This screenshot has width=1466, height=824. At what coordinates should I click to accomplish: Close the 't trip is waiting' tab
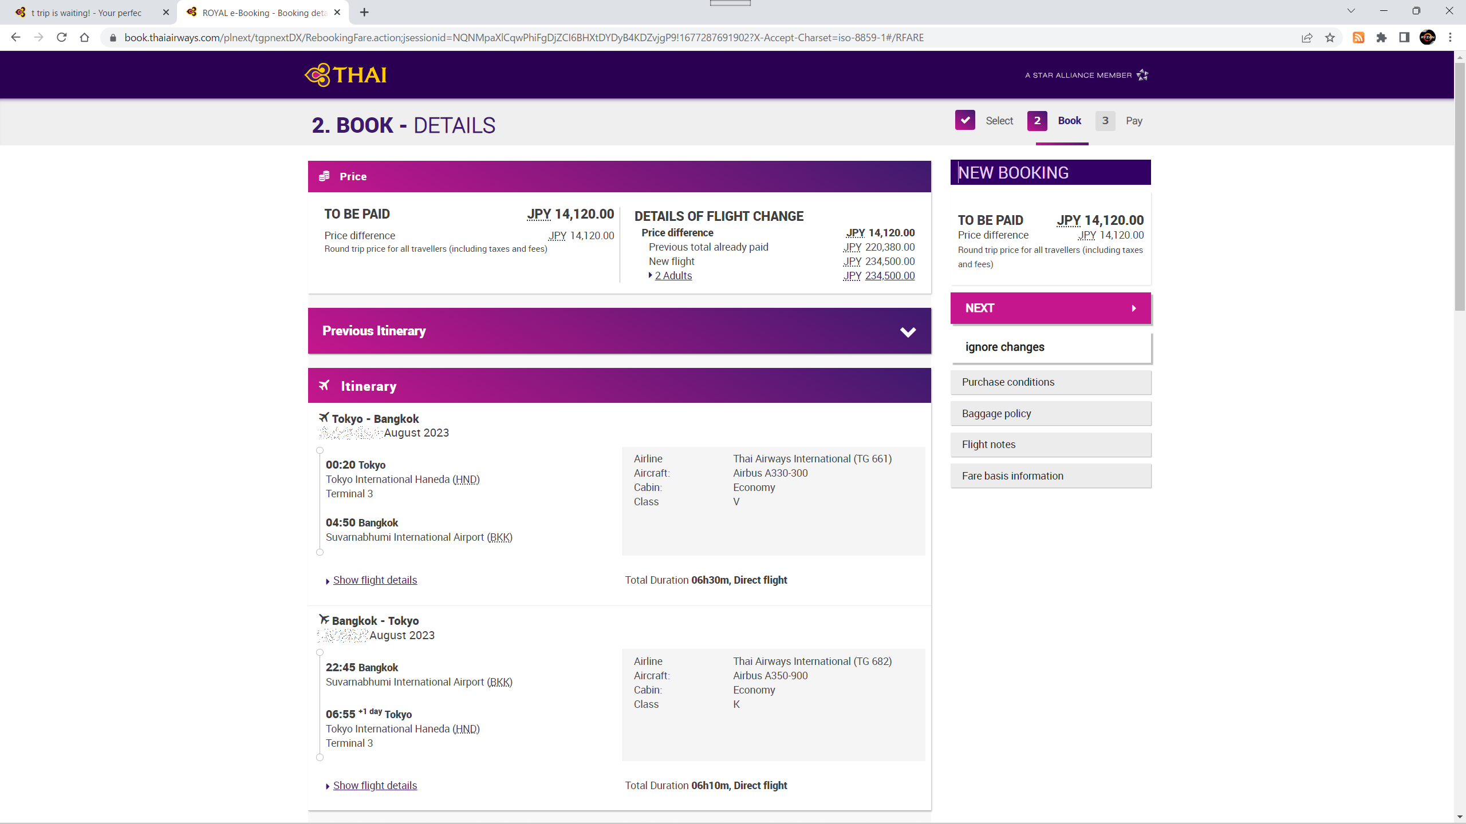click(x=165, y=12)
